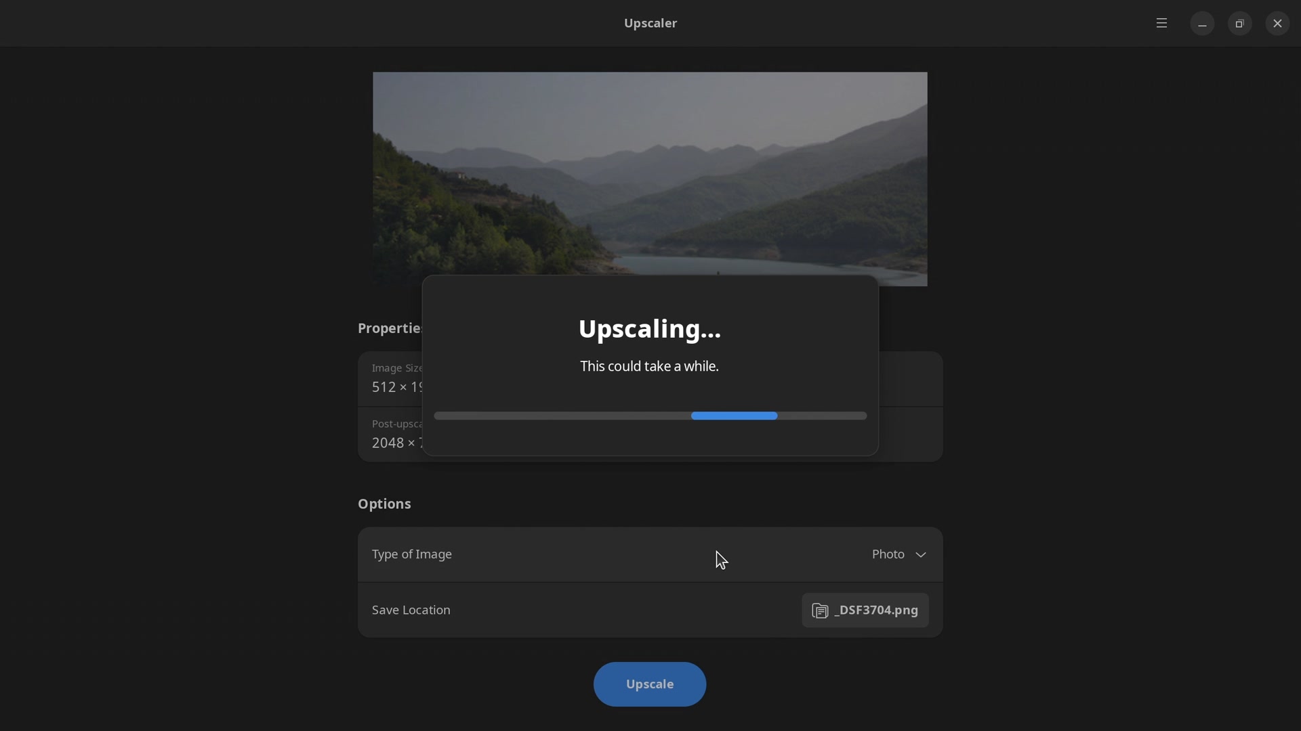The width and height of the screenshot is (1301, 731).
Task: Click the Options section heading
Action: (384, 504)
